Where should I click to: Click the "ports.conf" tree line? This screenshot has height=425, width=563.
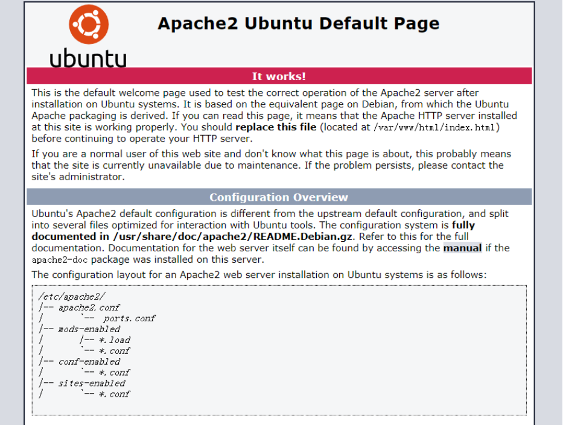[129, 318]
